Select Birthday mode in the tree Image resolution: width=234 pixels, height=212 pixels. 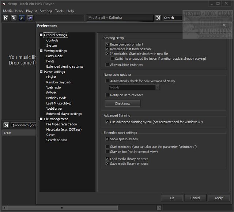[56, 98]
